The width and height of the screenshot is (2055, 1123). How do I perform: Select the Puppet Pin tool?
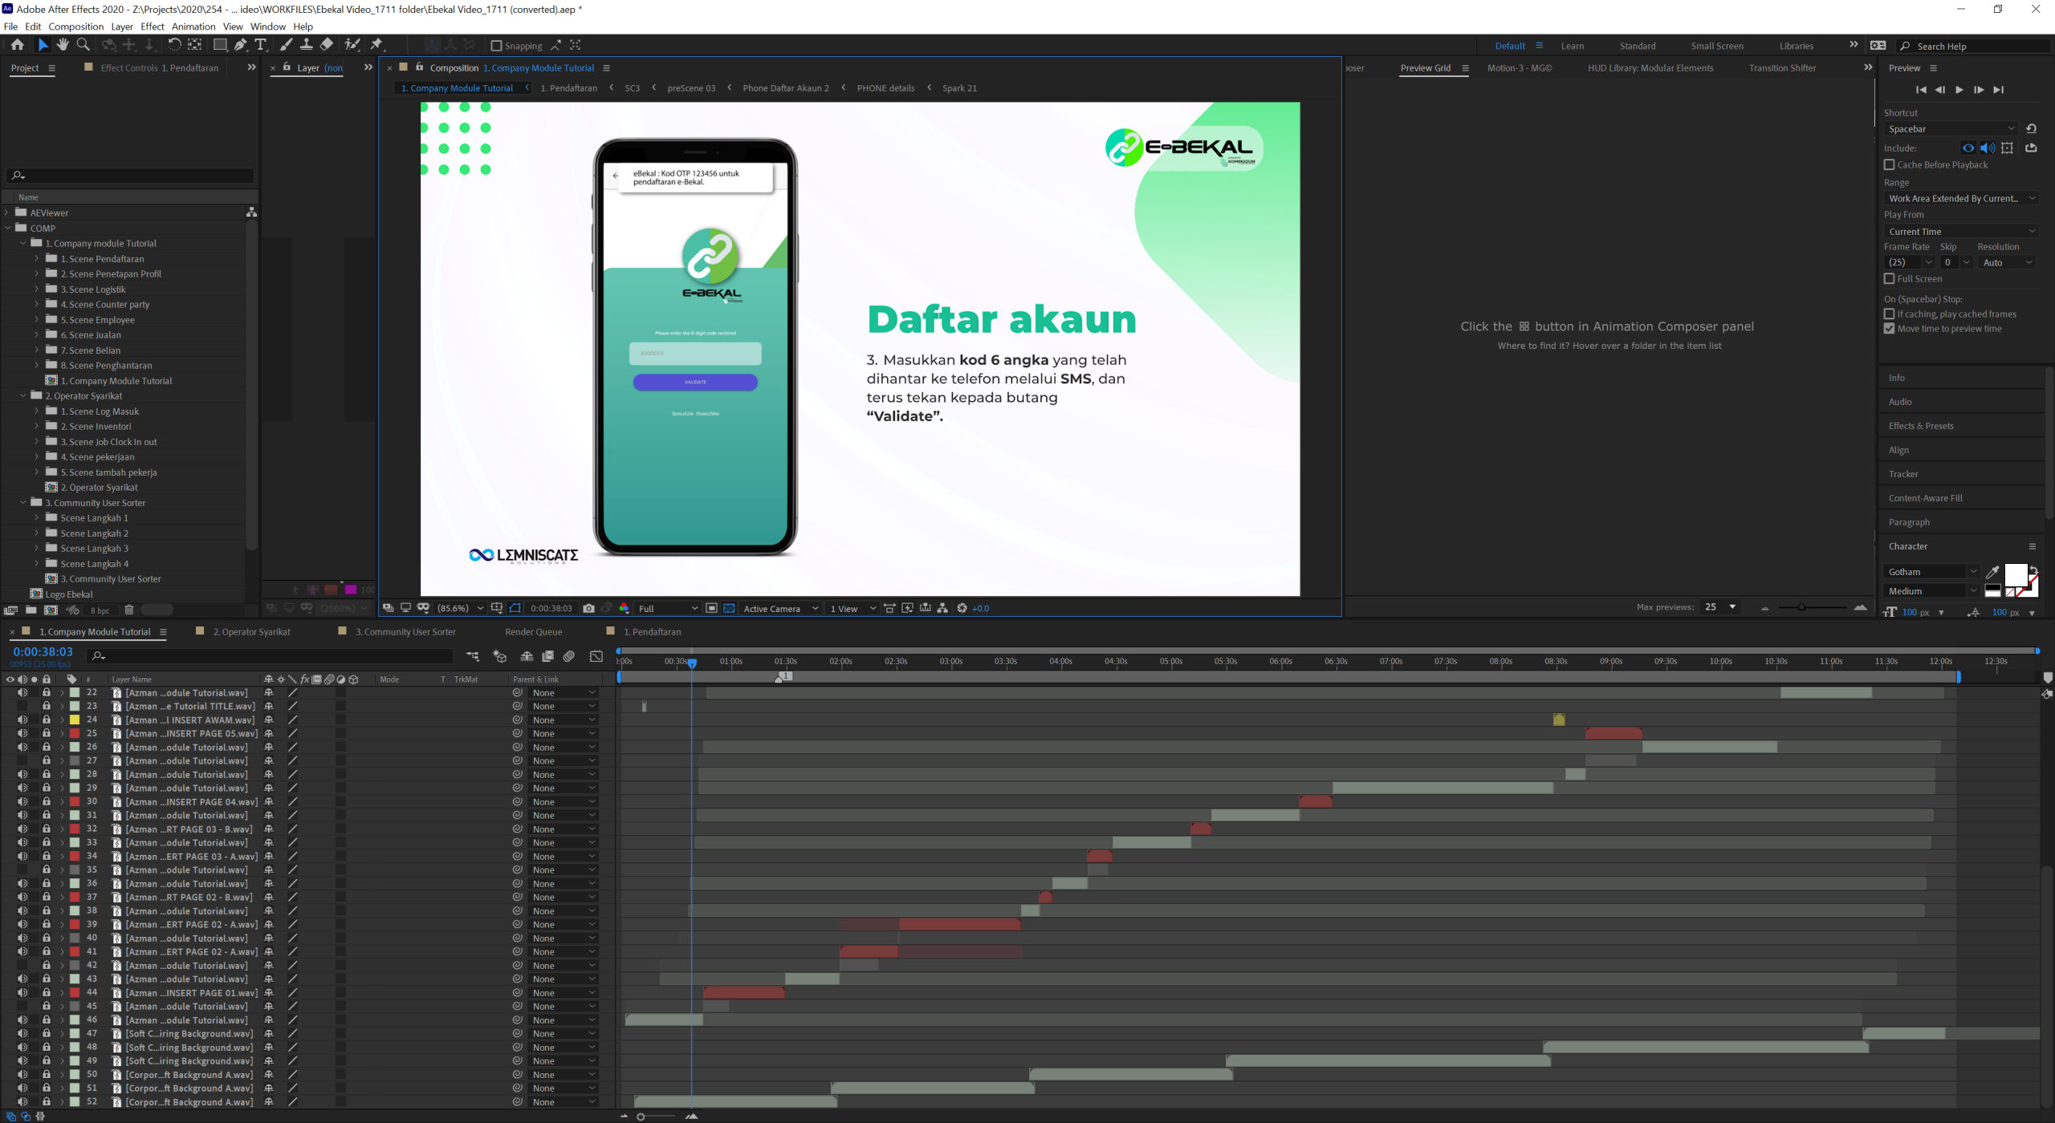point(376,45)
